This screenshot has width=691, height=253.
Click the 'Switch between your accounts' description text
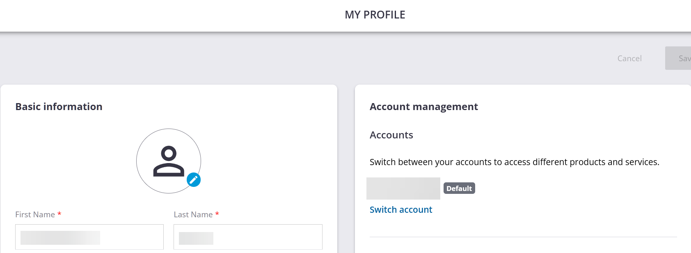tap(514, 162)
